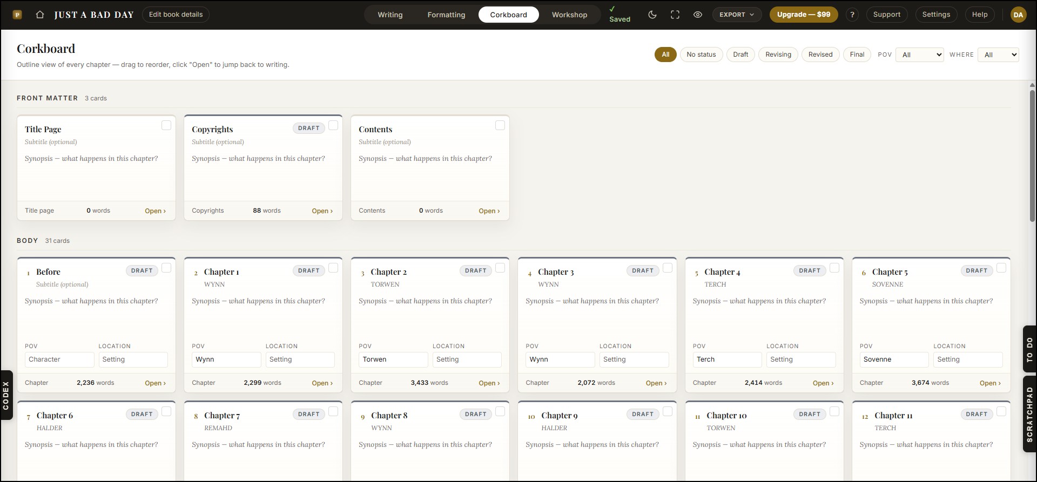This screenshot has height=482, width=1037.
Task: Select the Before card checkbox
Action: click(x=166, y=268)
